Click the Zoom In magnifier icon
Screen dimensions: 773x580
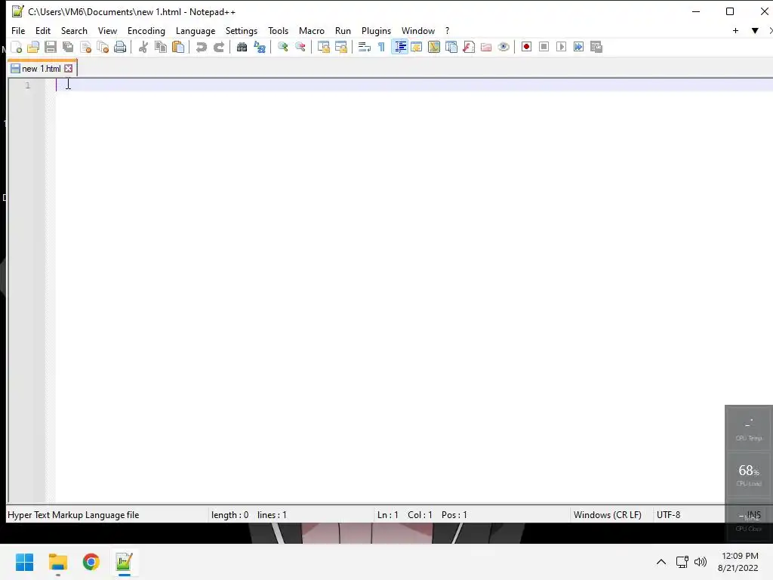tap(282, 47)
